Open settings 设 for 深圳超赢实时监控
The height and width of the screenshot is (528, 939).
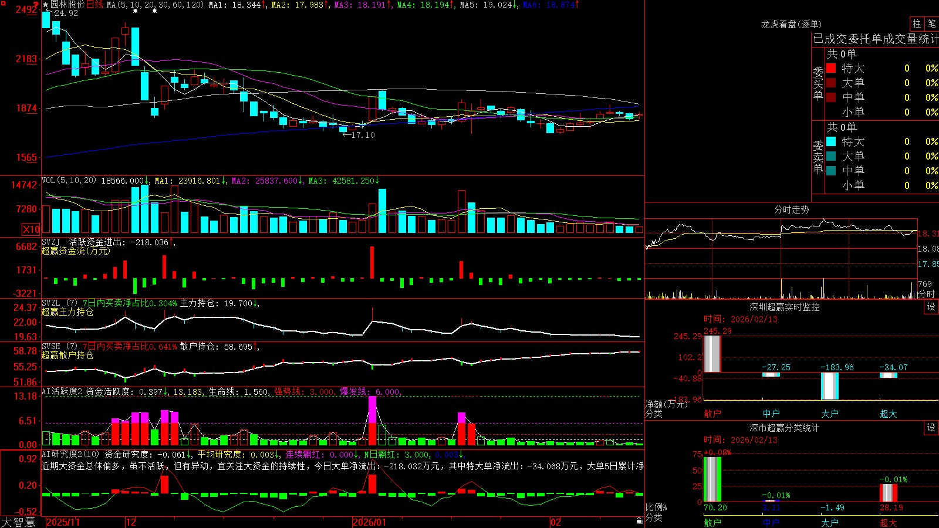tap(931, 307)
